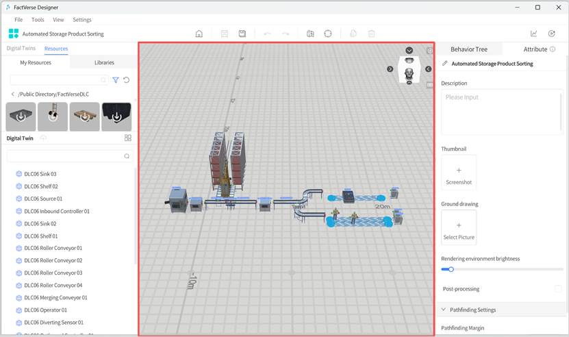Click the Home icon in toolbar
Image resolution: width=569 pixels, height=337 pixels.
pos(199,34)
